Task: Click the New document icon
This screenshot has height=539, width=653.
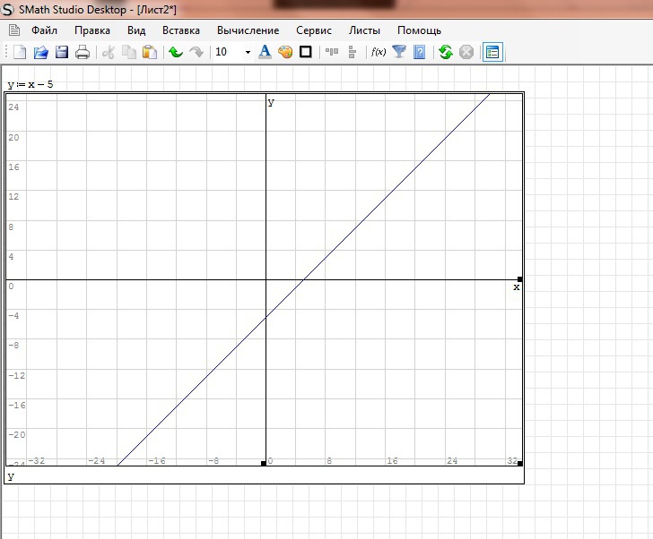Action: [x=20, y=52]
